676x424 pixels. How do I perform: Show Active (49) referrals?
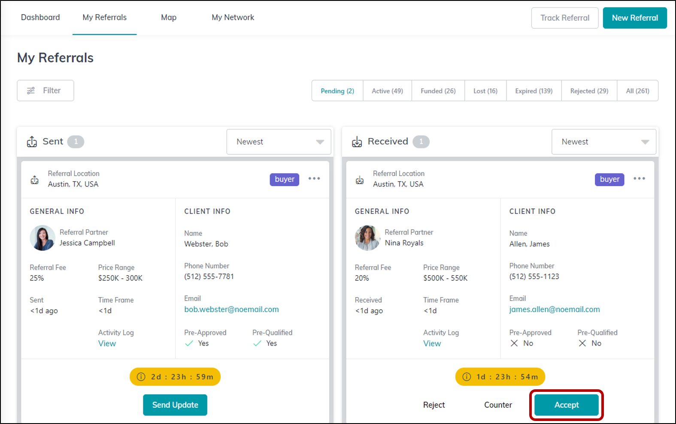click(x=388, y=91)
